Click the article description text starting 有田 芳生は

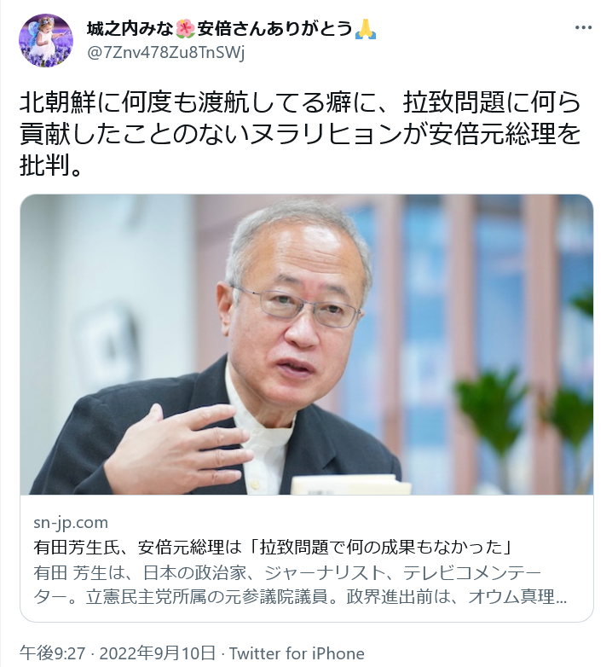point(300,585)
